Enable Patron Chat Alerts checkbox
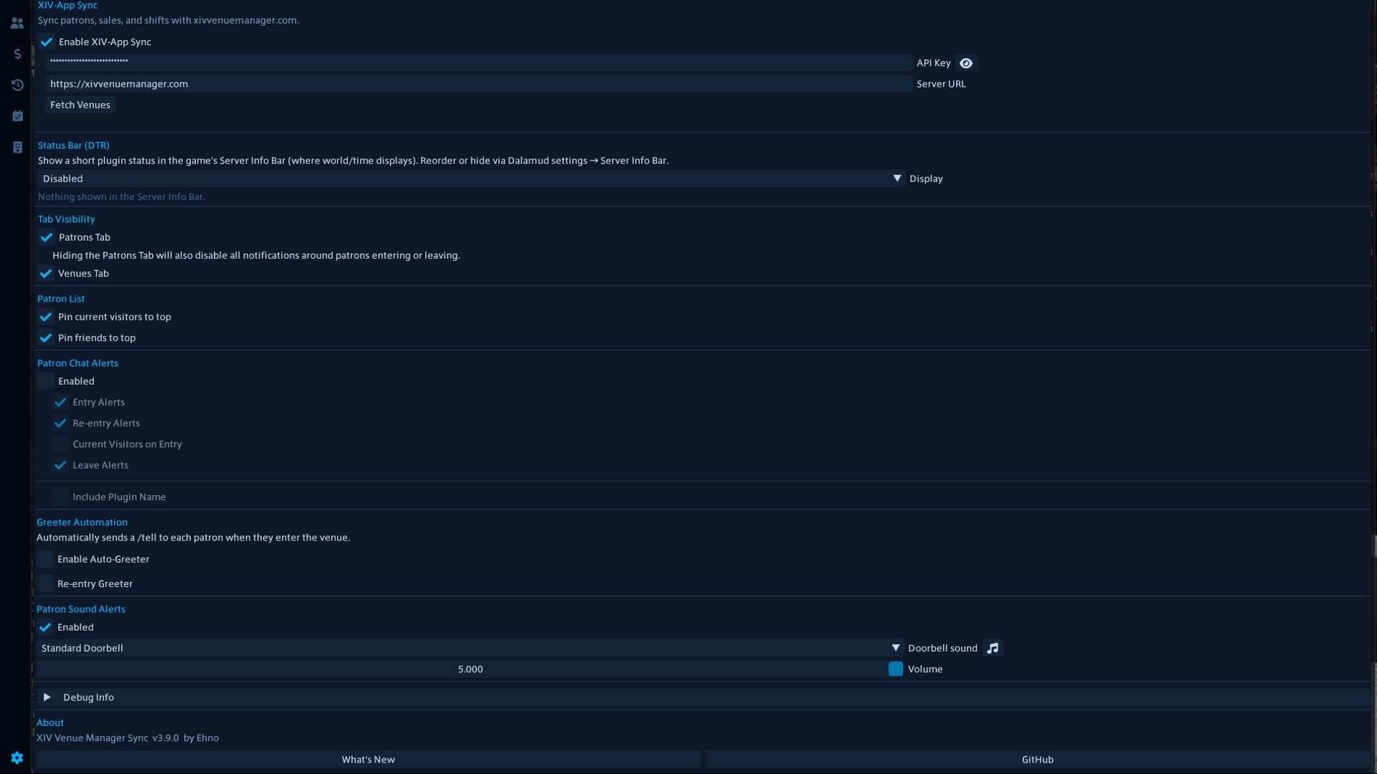 (46, 381)
